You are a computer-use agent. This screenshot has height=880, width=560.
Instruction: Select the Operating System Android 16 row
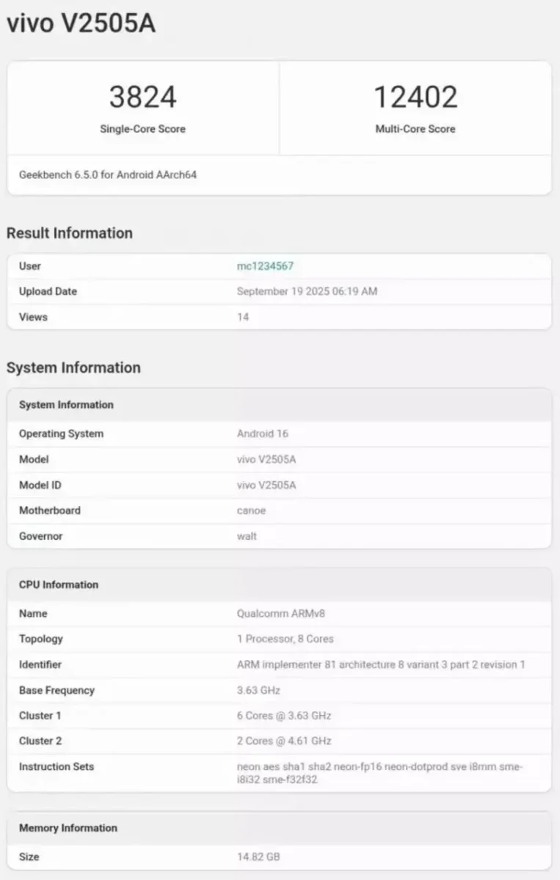click(x=279, y=433)
